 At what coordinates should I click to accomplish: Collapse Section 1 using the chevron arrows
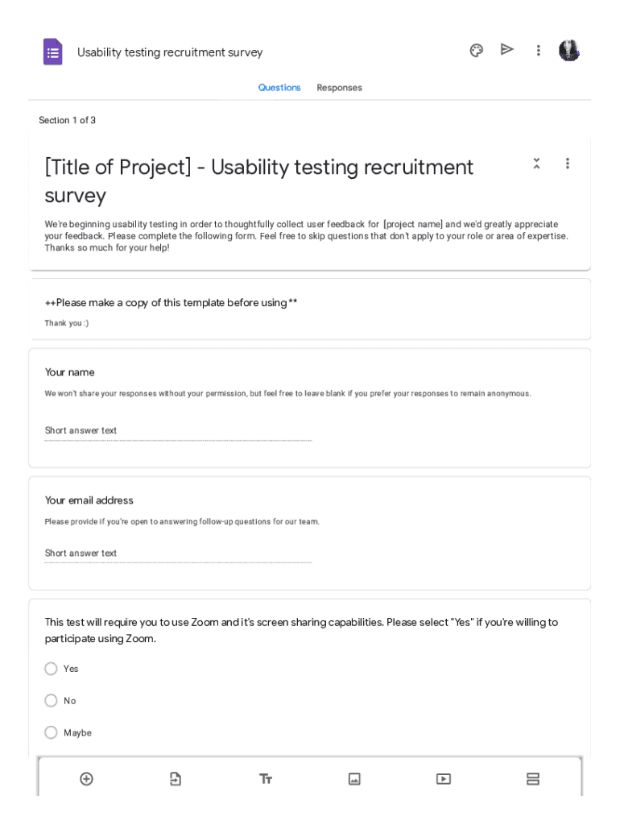tap(536, 164)
